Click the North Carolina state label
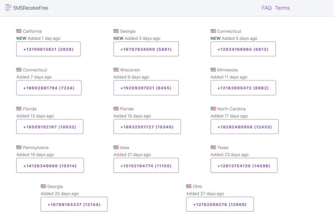Image resolution: width=335 pixels, height=218 pixels. click(x=231, y=109)
